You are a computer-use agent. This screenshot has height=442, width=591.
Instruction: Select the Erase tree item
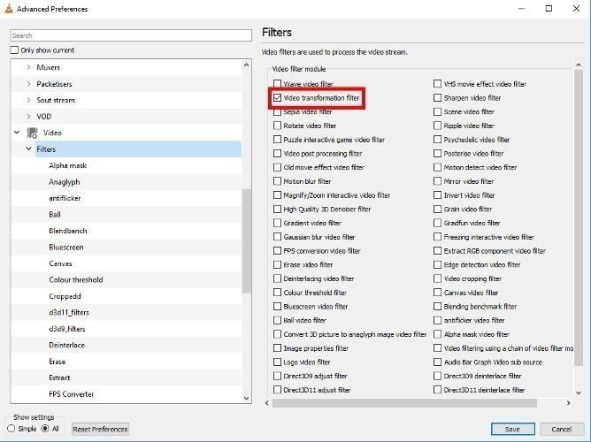point(58,362)
